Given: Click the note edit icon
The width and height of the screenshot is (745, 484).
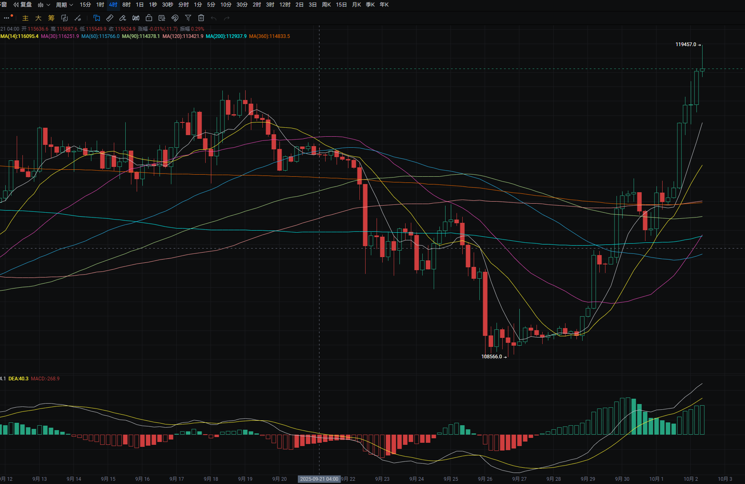Looking at the screenshot, I should [162, 18].
